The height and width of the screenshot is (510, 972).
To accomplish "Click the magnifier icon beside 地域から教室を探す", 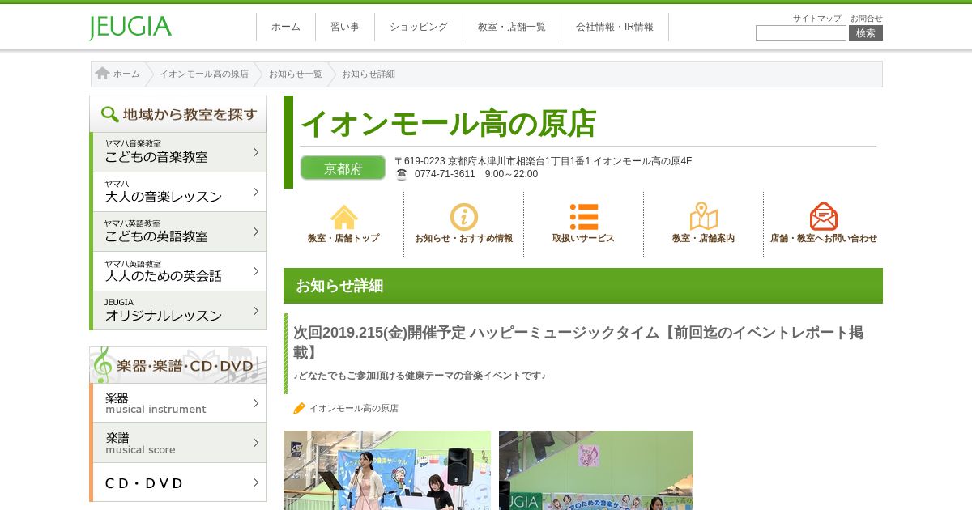I will (x=109, y=114).
